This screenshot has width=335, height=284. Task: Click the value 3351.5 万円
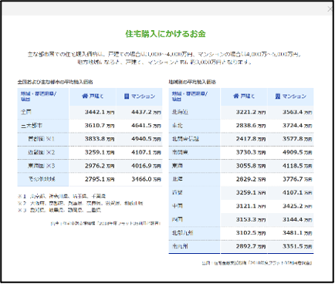click(297, 246)
